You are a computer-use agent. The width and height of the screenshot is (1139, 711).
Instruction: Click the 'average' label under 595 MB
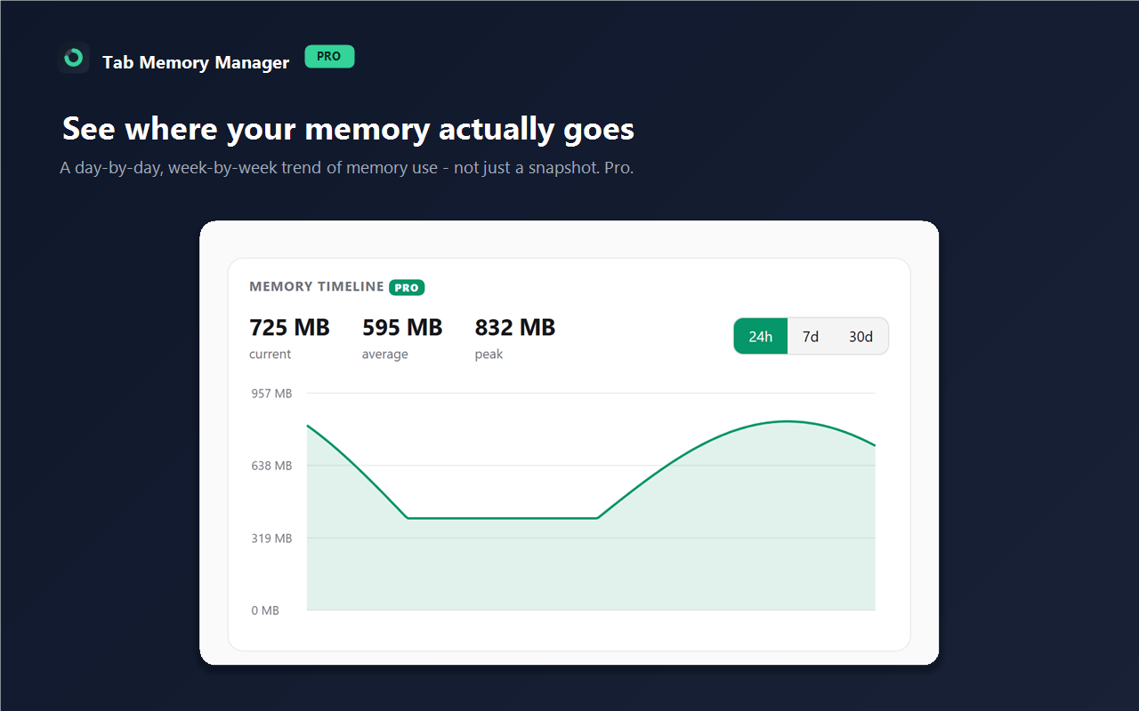pos(385,355)
